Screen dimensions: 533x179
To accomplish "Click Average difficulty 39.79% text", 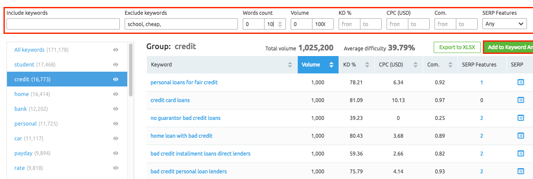I will pos(379,48).
